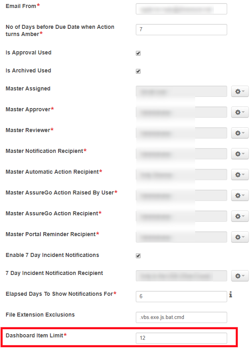The image size is (252, 349).
Task: Uncheck the Is Archived Used checkbox
Action: (x=138, y=71)
